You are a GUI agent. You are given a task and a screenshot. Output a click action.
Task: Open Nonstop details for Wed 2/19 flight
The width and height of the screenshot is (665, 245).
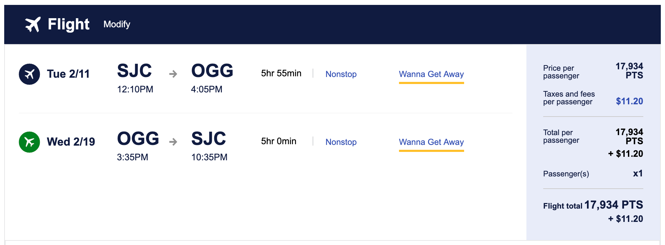341,142
